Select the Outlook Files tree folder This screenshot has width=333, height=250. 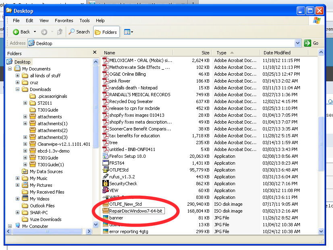tap(38, 206)
